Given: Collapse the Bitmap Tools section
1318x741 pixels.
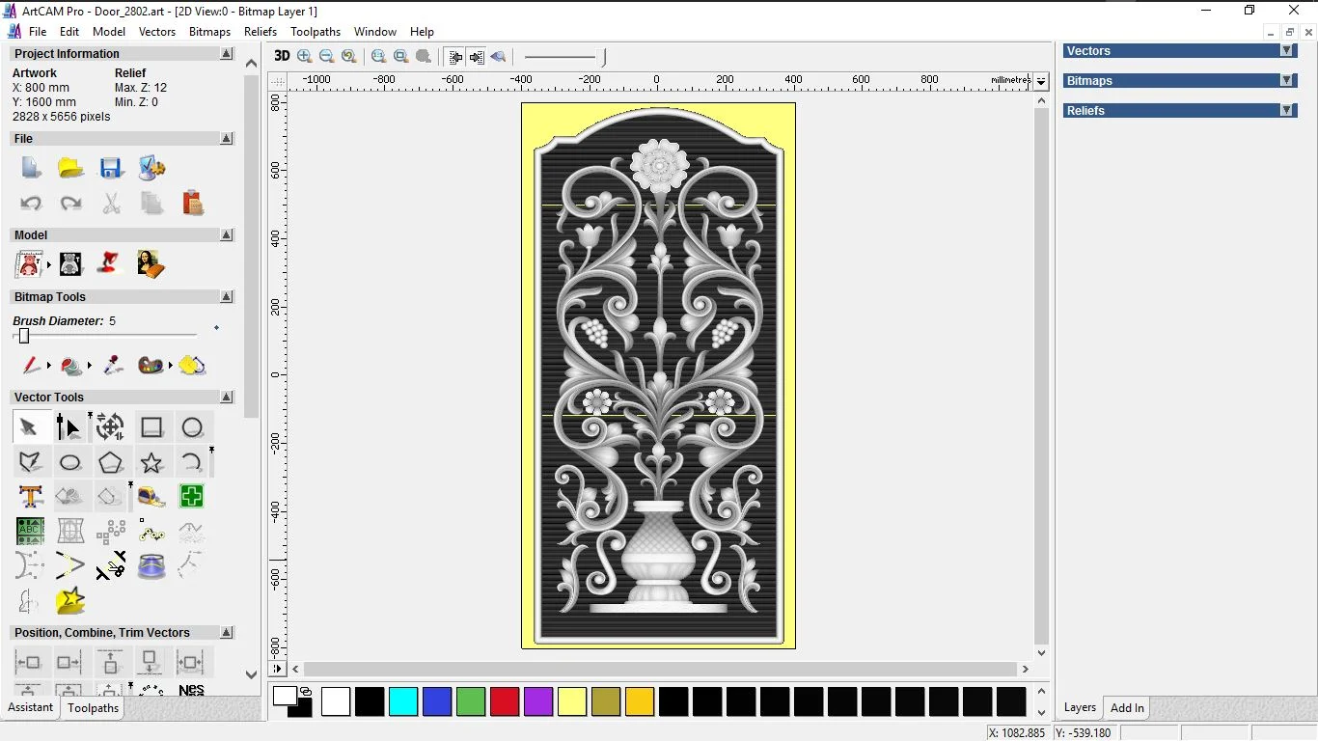Looking at the screenshot, I should 227,297.
